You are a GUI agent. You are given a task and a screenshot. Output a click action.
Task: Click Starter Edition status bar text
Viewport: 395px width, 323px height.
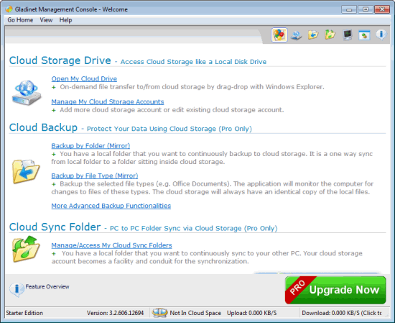click(x=24, y=313)
